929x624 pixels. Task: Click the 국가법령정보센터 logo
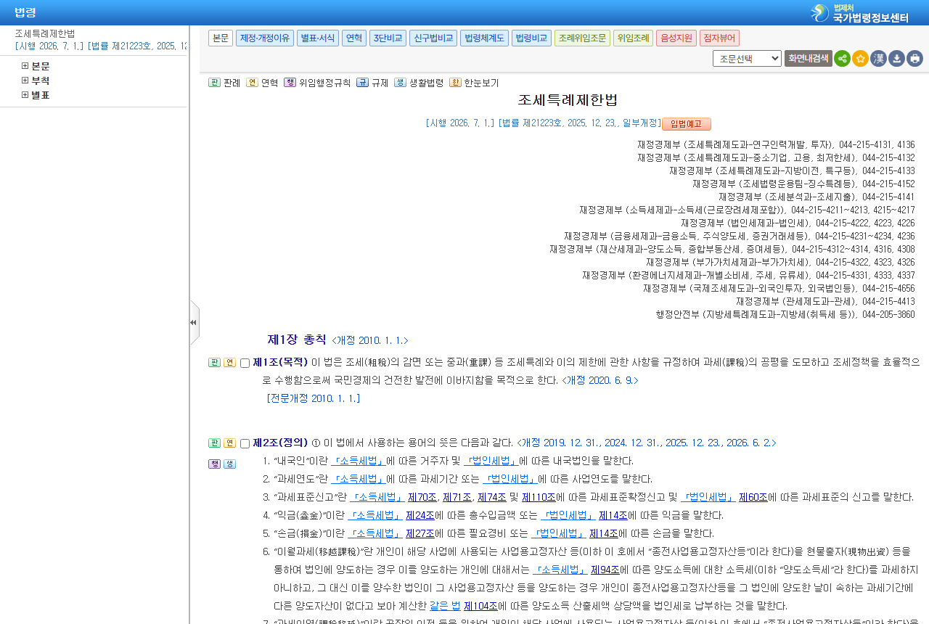(859, 12)
